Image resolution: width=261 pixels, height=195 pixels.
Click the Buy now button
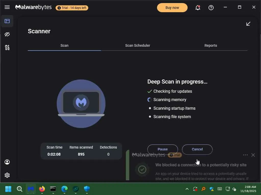point(172,8)
